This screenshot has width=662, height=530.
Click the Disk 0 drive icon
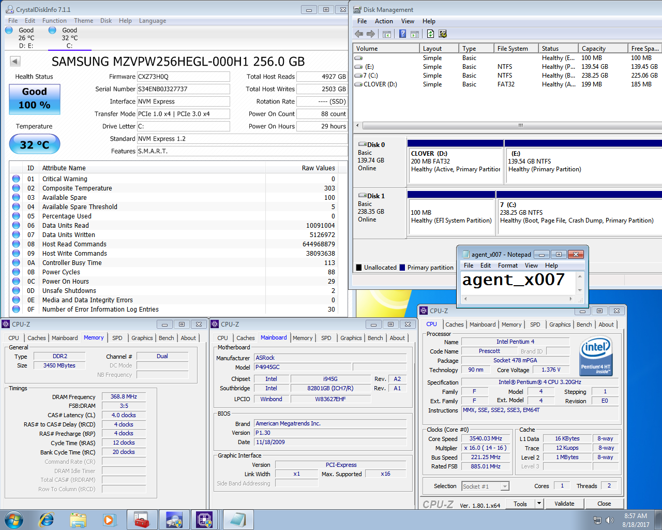(362, 144)
